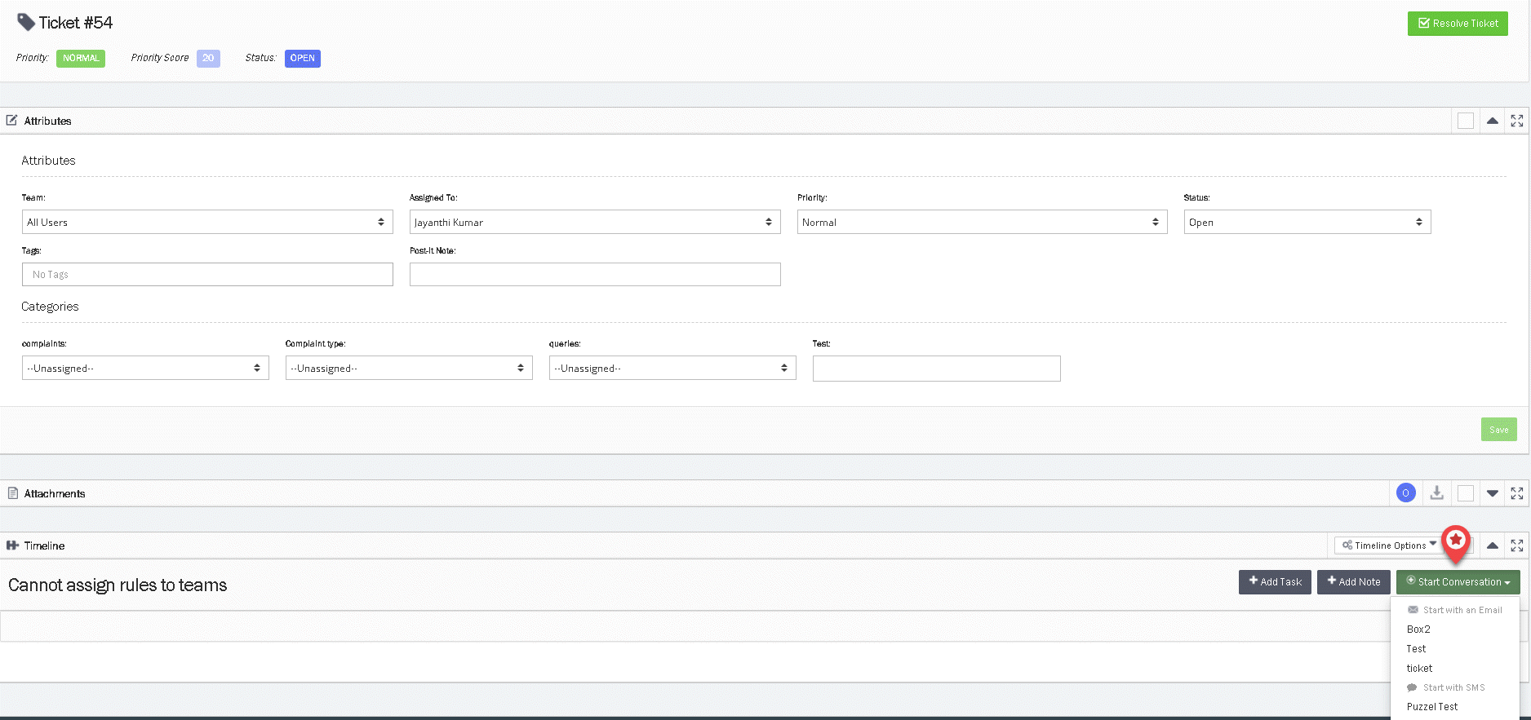Open the Timeline Options dropdown

point(1389,546)
